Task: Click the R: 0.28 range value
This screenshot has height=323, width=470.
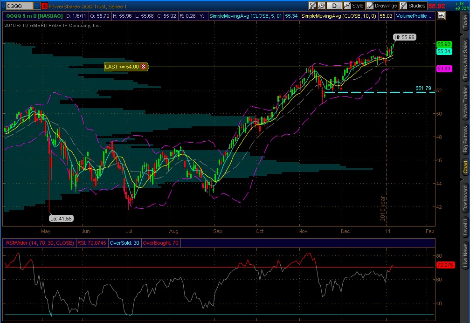Action: click(x=187, y=16)
